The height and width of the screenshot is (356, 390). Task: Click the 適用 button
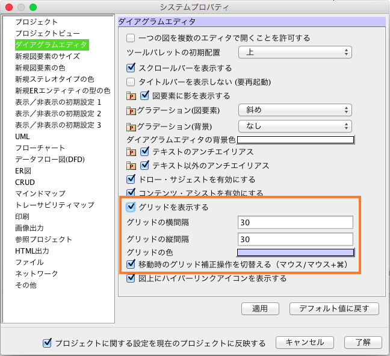pyautogui.click(x=259, y=308)
